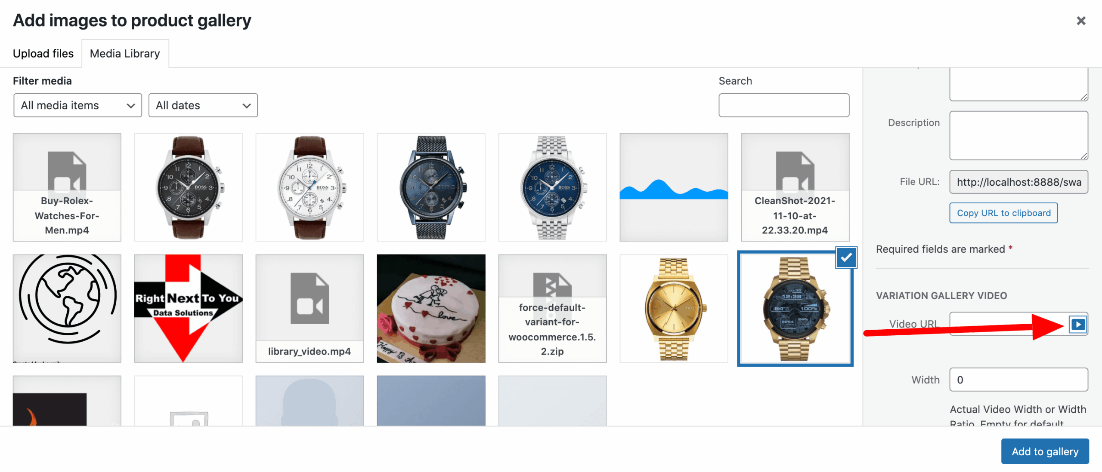Uncheck the selected gold digital watch checkmark
Viewport: 1102px width, 472px height.
pos(846,257)
